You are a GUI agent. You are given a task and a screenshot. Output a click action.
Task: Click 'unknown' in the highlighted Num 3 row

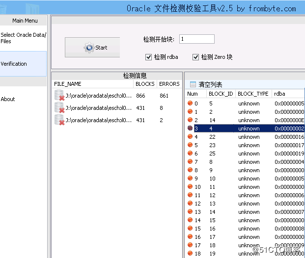[x=249, y=129]
